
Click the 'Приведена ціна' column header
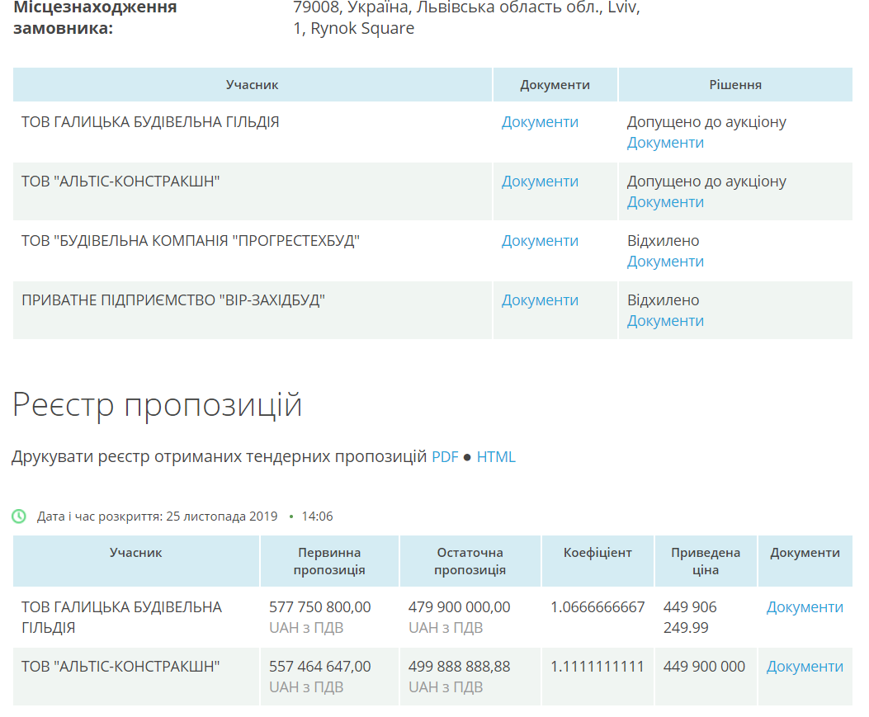[706, 561]
